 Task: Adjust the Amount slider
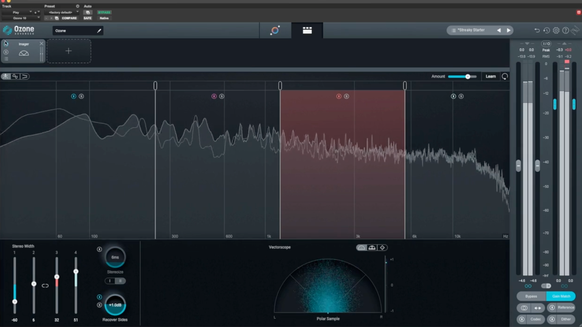(467, 77)
